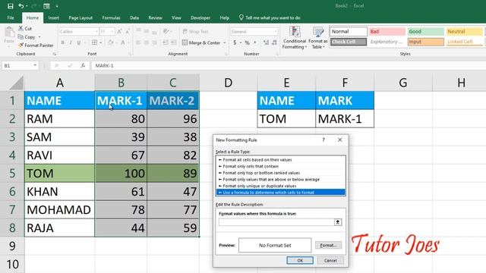Click the Copy icon in Clipboard group

(21, 37)
